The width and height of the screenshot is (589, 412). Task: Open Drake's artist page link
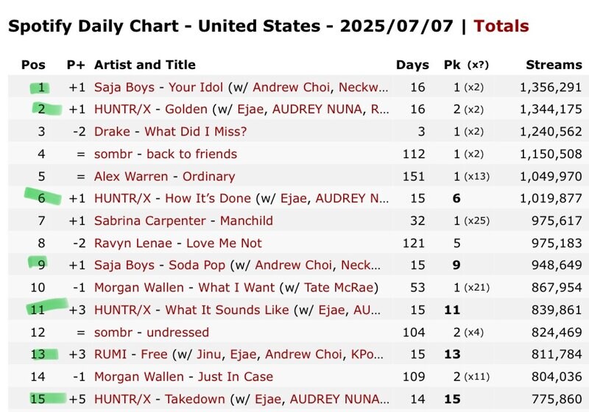(112, 132)
